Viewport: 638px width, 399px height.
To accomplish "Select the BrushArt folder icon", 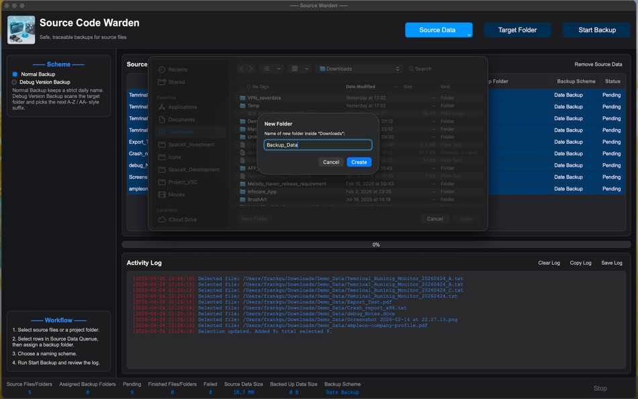I will [x=242, y=199].
